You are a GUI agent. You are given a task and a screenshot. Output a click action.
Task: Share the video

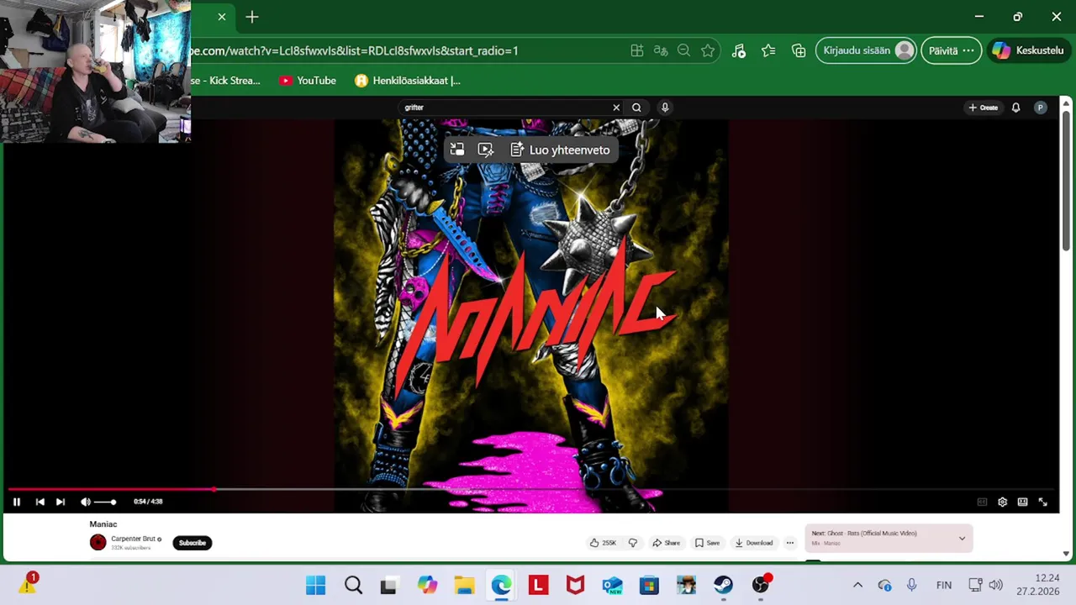pyautogui.click(x=666, y=543)
